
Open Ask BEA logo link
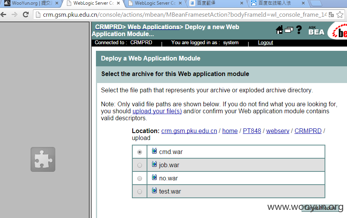coord(316,30)
